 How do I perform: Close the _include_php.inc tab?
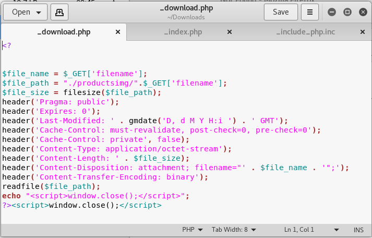(x=362, y=32)
